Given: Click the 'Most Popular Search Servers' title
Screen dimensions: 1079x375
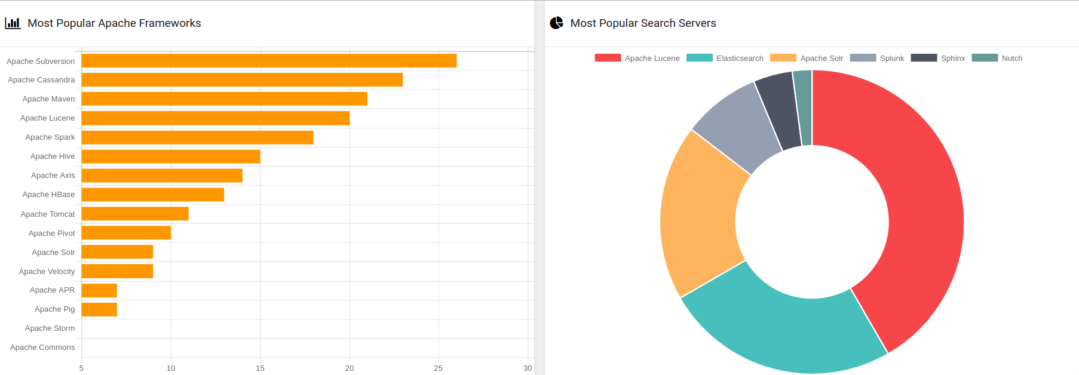Looking at the screenshot, I should tap(643, 23).
